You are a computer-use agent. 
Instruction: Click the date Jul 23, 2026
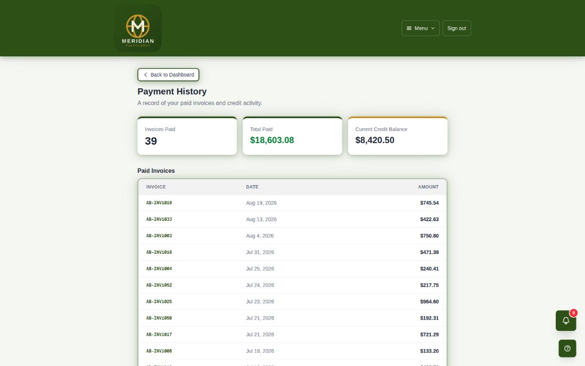coord(260,302)
